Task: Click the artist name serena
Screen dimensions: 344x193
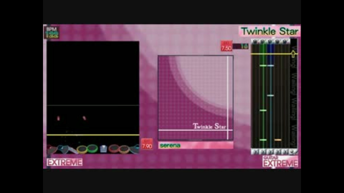Action: [x=170, y=145]
